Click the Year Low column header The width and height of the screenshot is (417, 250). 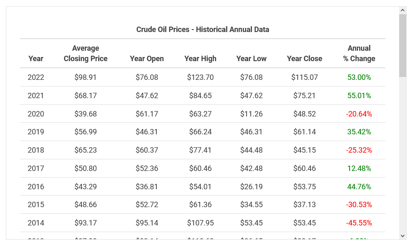pos(252,59)
